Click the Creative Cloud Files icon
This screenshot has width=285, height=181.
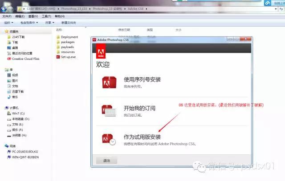pyautogui.click(x=9, y=59)
